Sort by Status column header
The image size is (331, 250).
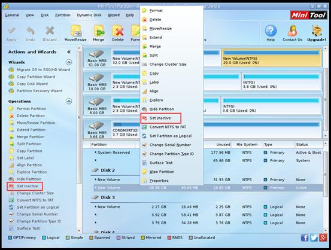point(308,145)
